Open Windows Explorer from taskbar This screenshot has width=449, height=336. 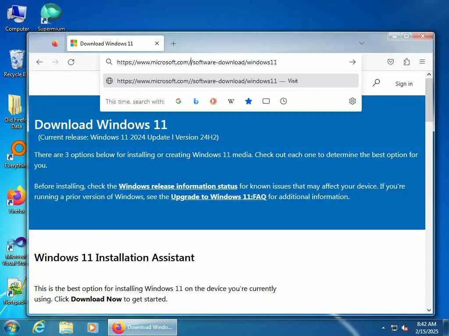tap(66, 327)
